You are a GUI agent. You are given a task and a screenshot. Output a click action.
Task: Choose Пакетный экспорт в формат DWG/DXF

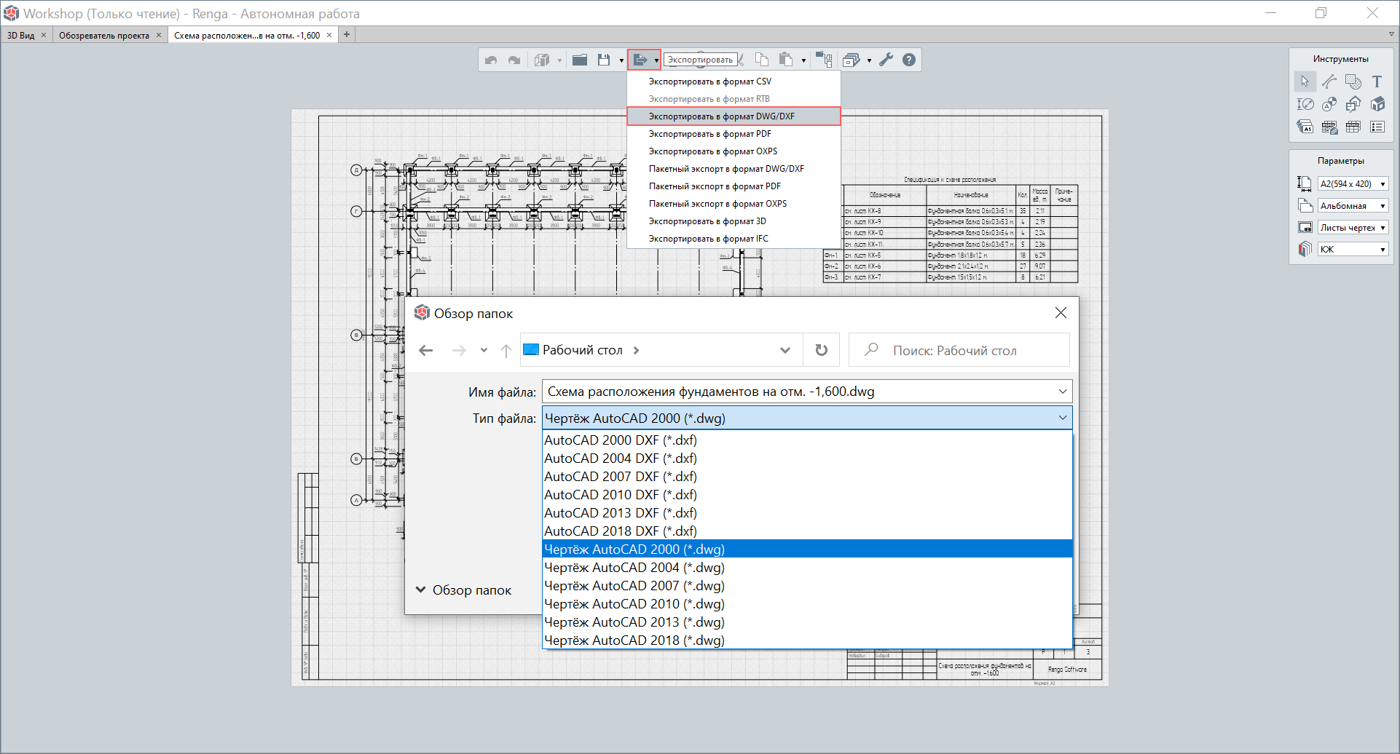(734, 169)
